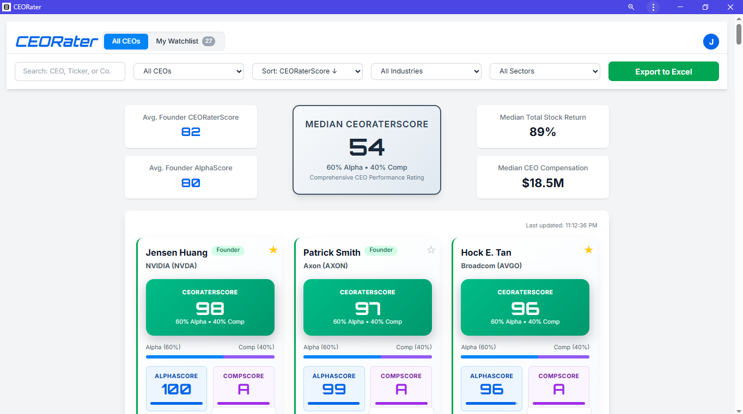The width and height of the screenshot is (743, 414).
Task: Click the Jensen Huang name
Action: [x=176, y=252]
